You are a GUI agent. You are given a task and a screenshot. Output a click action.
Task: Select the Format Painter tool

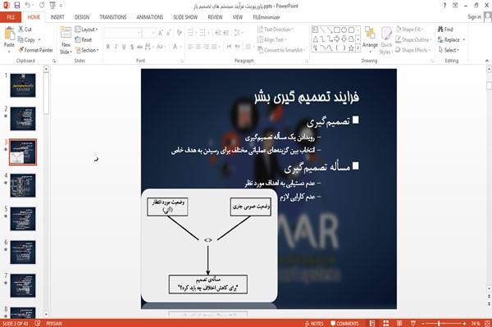tap(35, 50)
